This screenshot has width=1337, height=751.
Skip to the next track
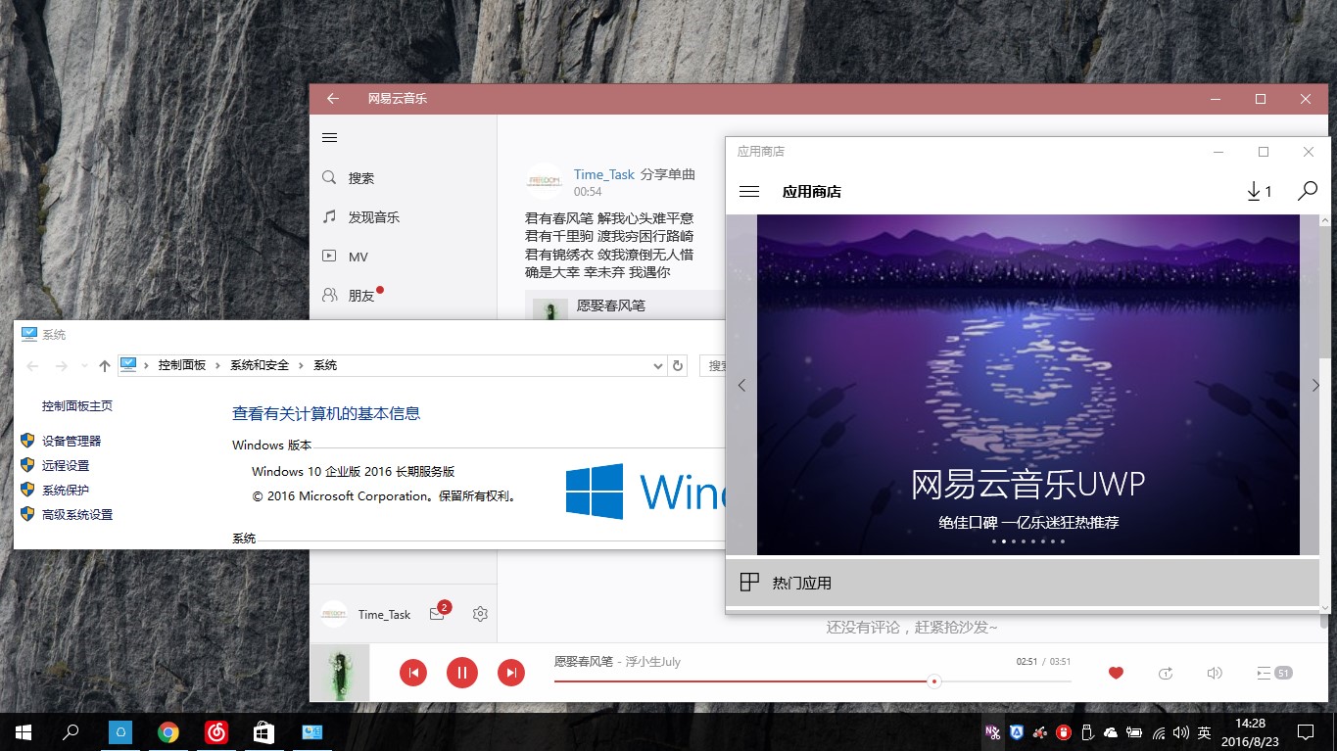510,673
